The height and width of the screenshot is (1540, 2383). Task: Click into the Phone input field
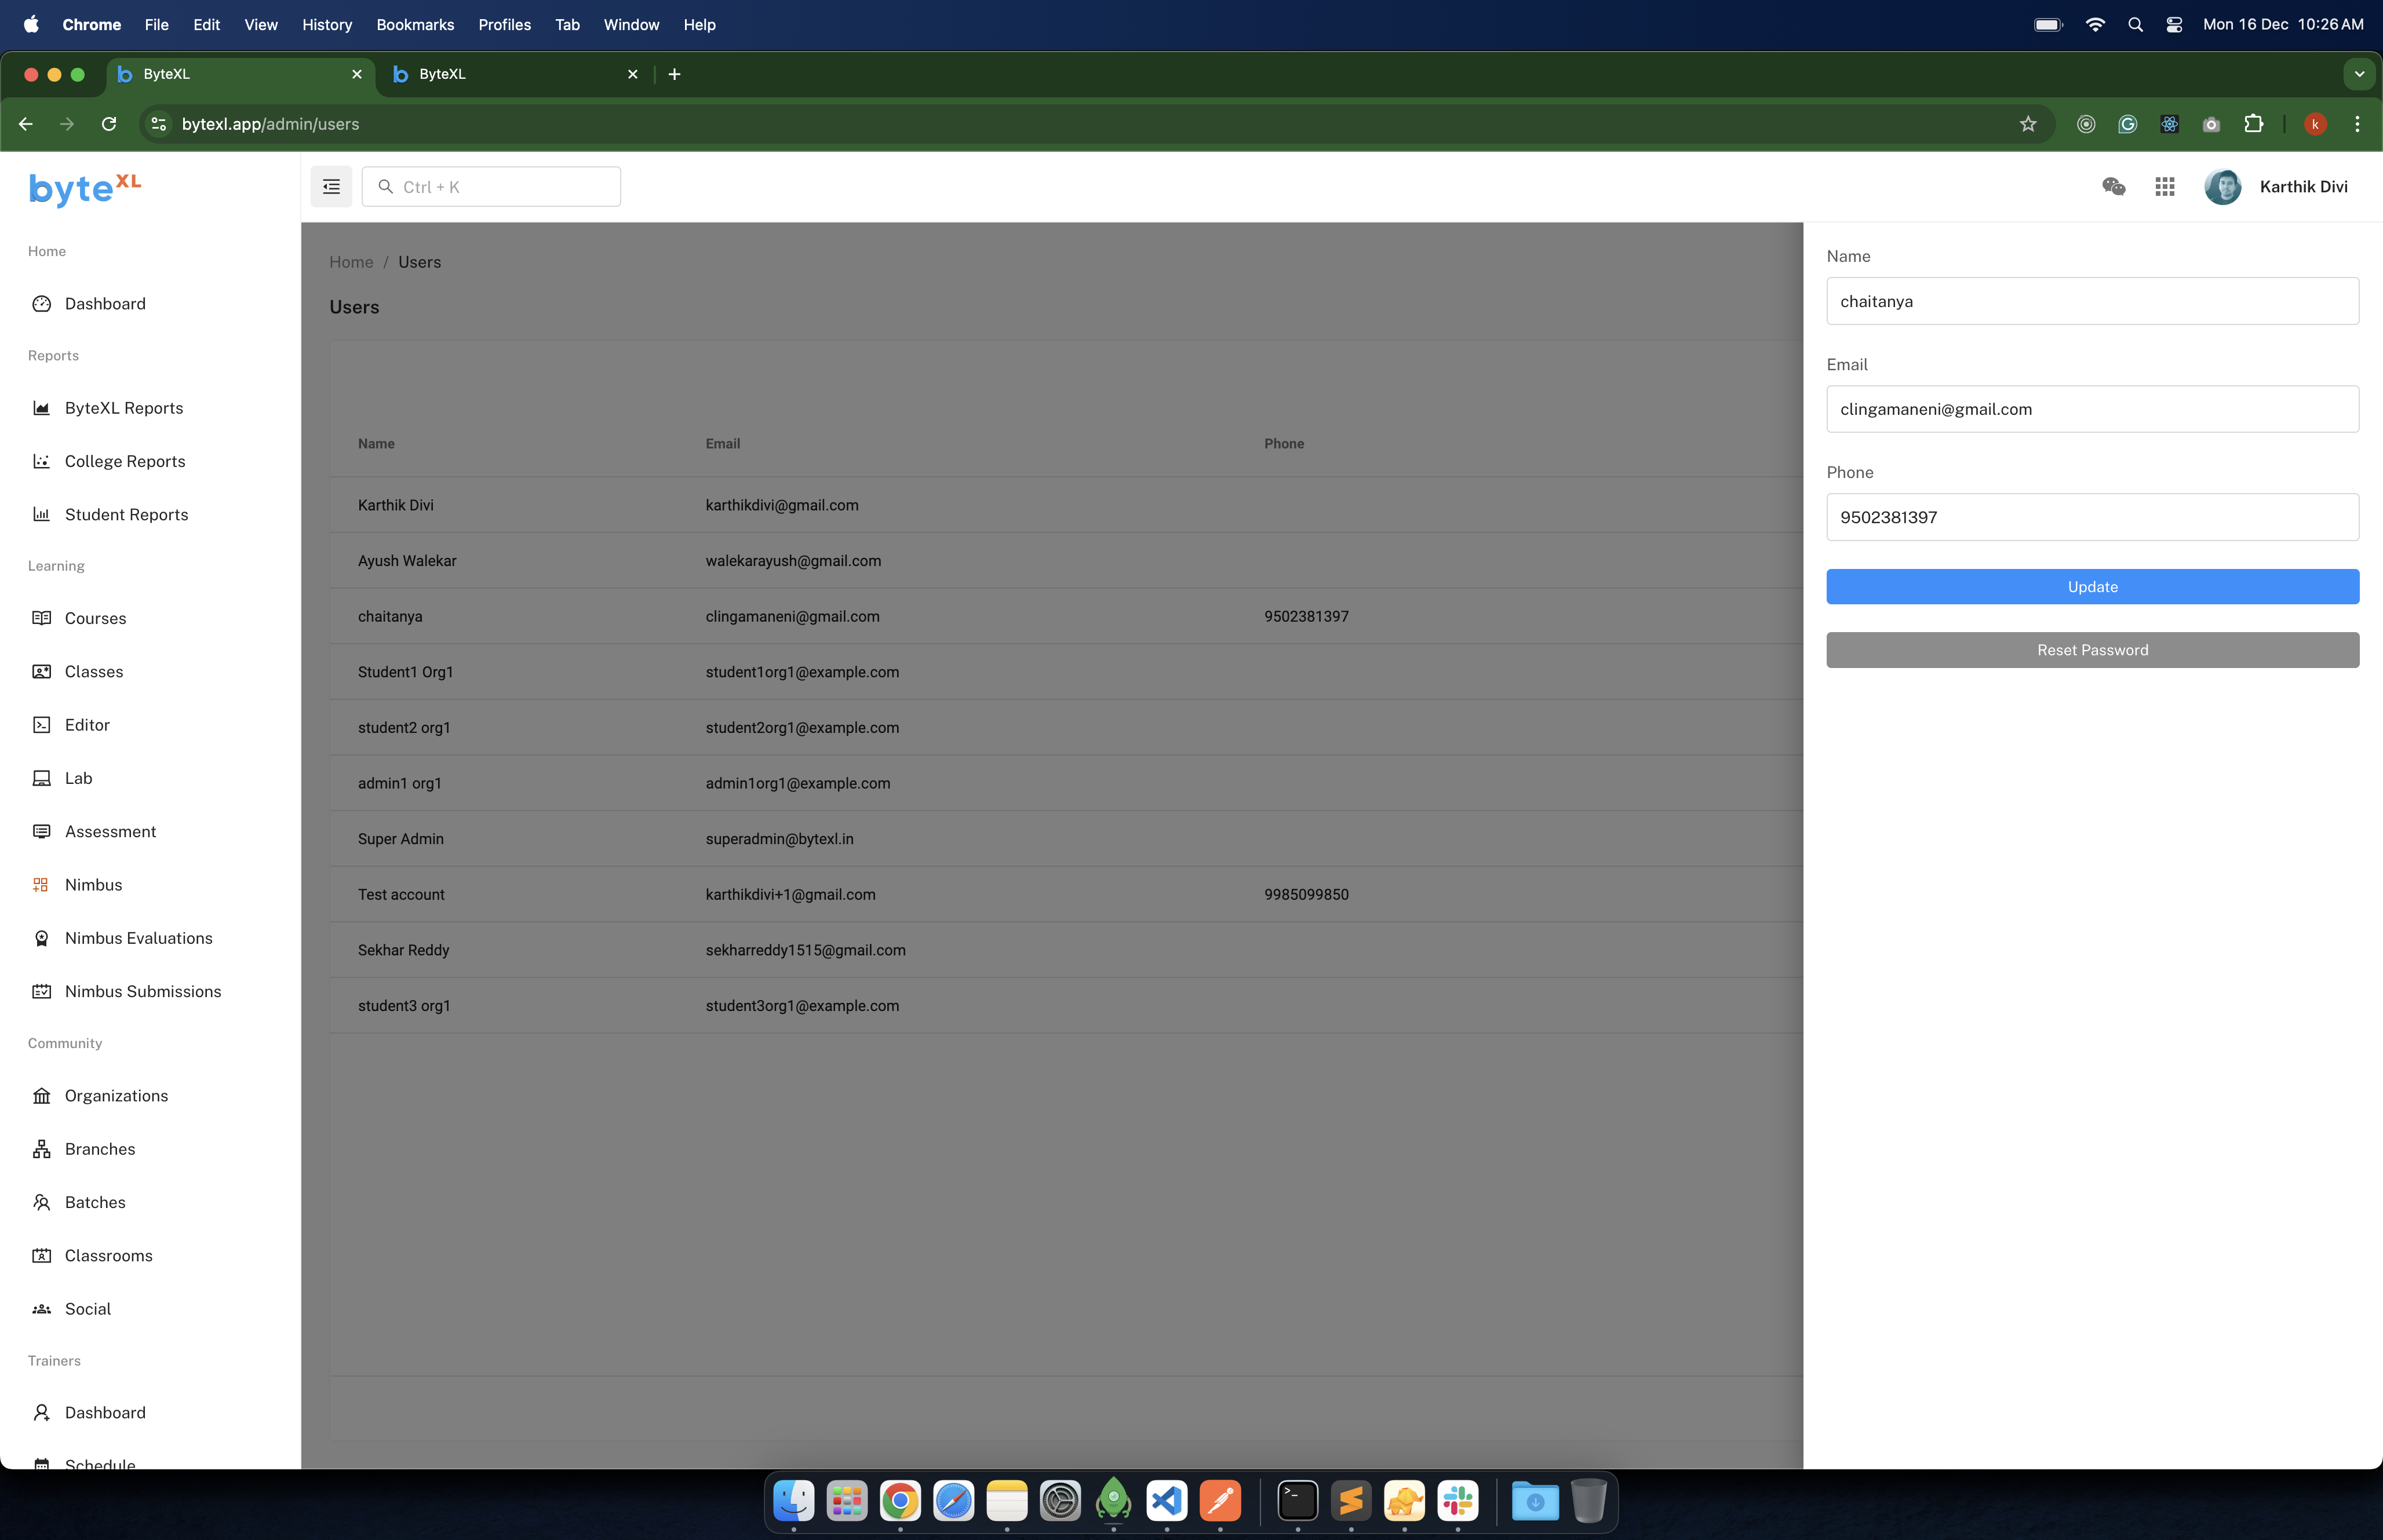(x=2092, y=517)
